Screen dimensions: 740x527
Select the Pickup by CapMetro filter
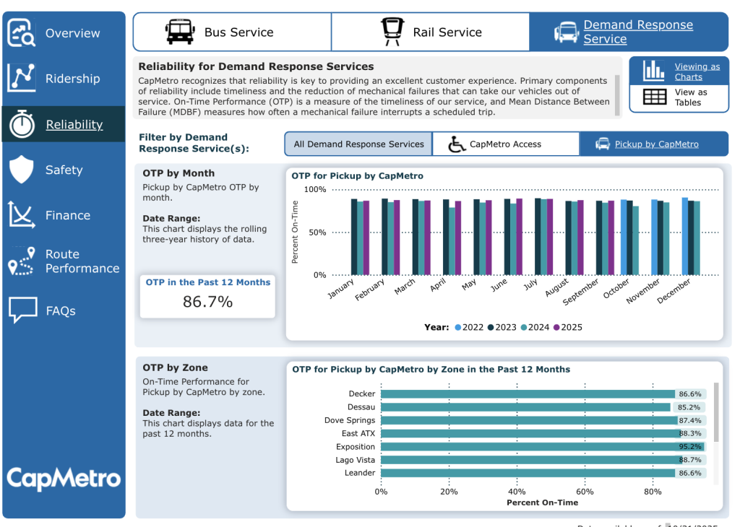[x=655, y=144]
